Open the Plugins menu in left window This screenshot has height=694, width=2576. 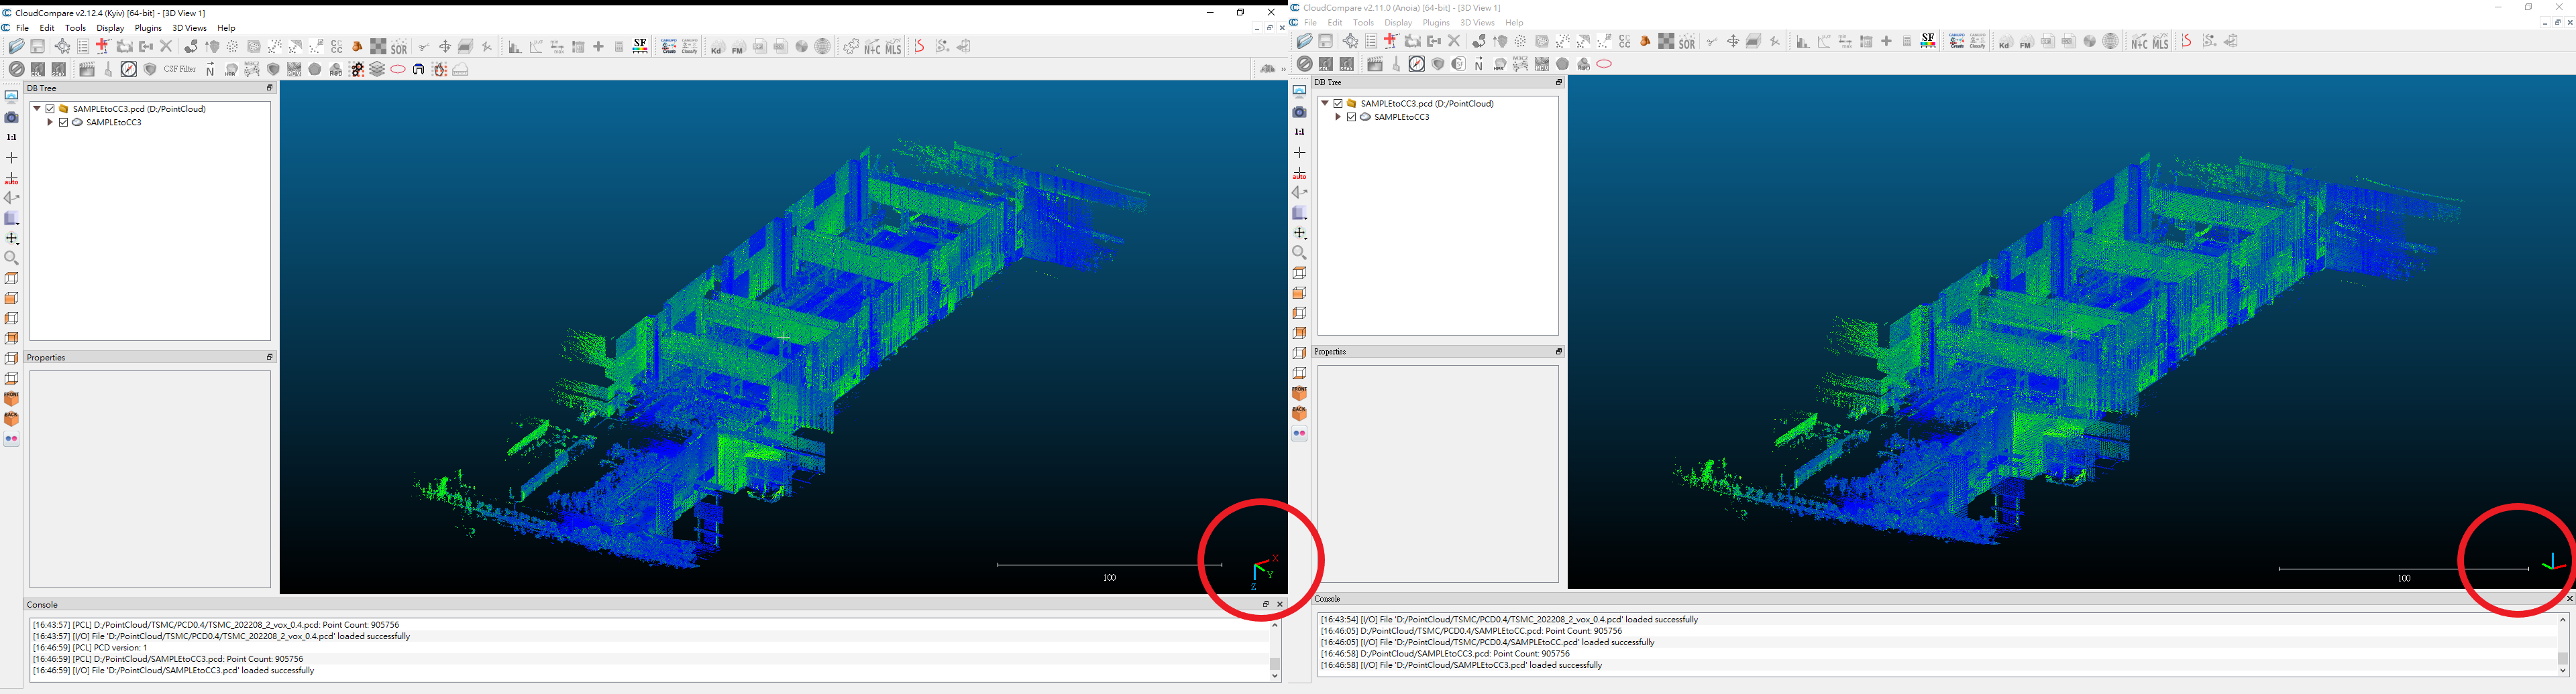pos(148,28)
